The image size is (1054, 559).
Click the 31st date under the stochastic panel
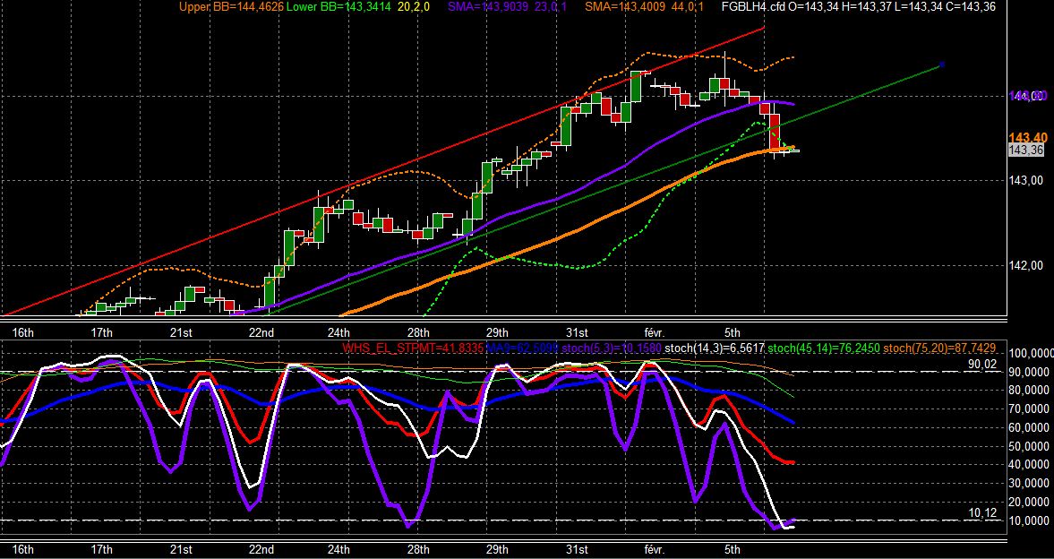click(577, 549)
